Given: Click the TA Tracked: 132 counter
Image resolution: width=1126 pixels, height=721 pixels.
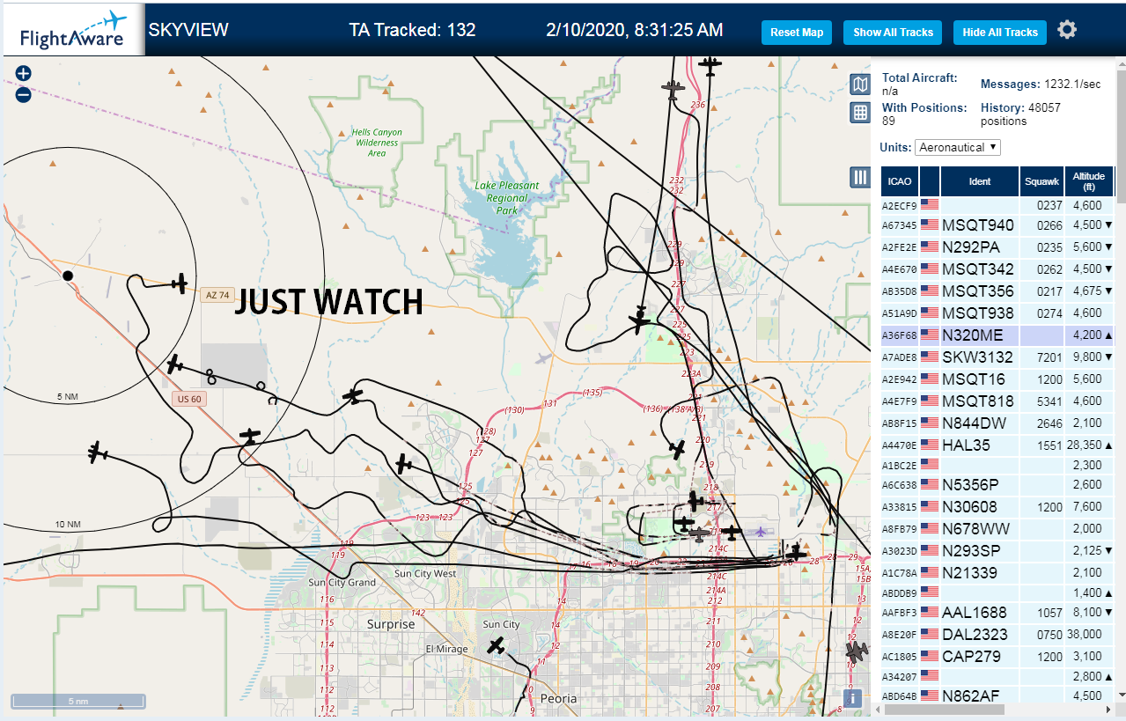Looking at the screenshot, I should (x=412, y=30).
